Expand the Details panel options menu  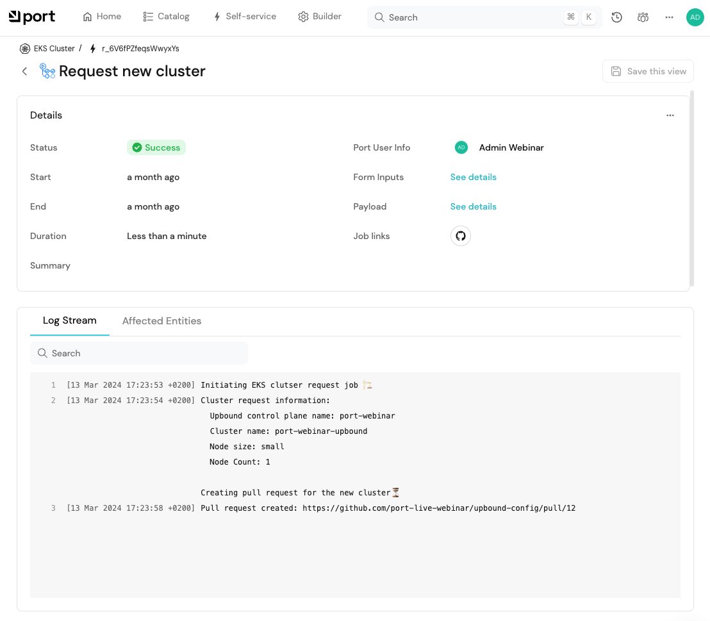click(x=670, y=115)
